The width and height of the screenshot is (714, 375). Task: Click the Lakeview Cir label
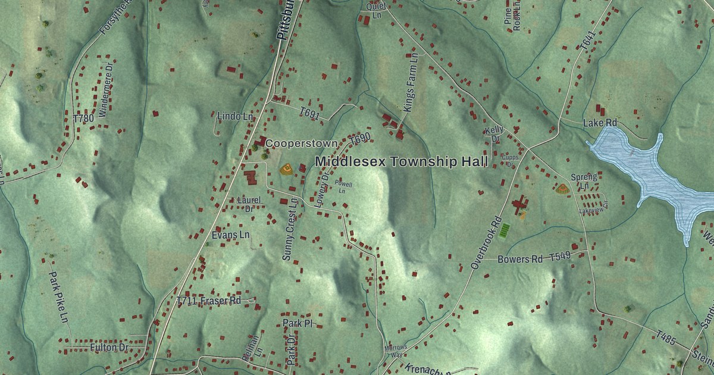(593, 208)
